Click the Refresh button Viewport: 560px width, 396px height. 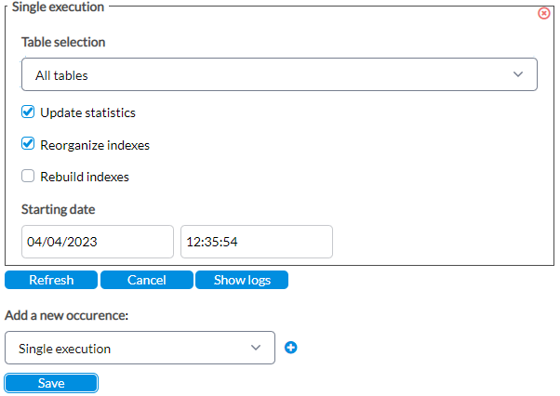point(51,280)
